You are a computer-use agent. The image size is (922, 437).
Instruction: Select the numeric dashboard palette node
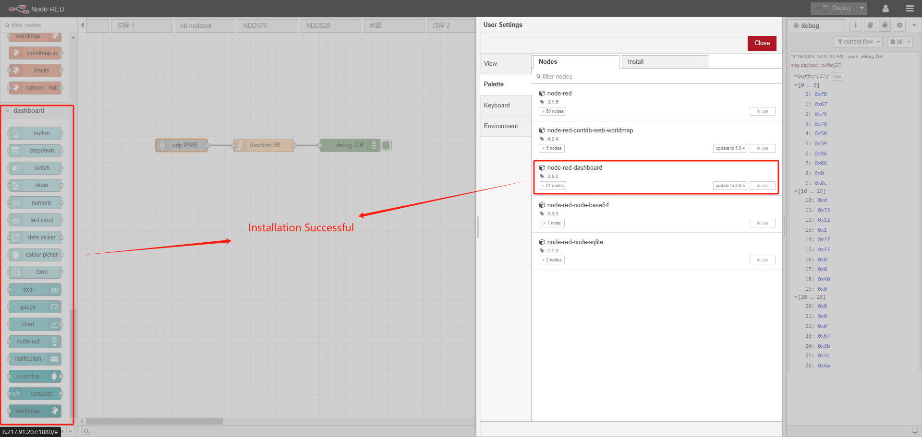[x=35, y=203]
